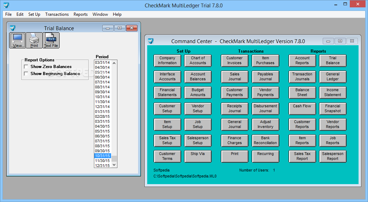This screenshot has width=368, height=202.
Task: Click the Period list scrollbar thumb
Action: (x=114, y=158)
